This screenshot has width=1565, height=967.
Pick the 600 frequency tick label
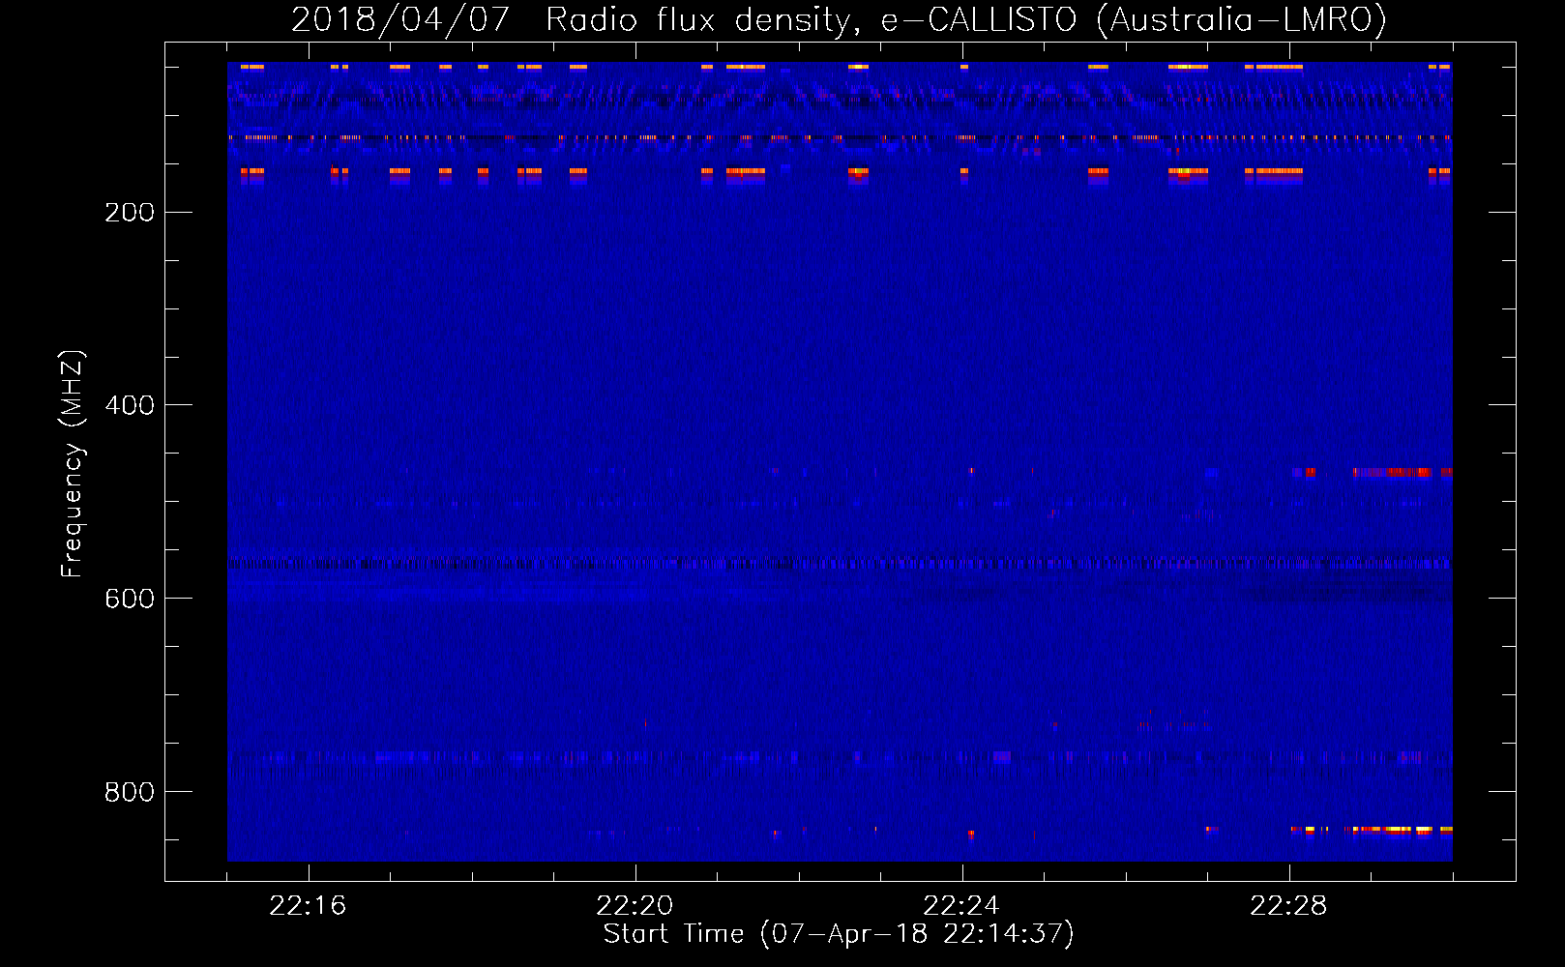[130, 599]
